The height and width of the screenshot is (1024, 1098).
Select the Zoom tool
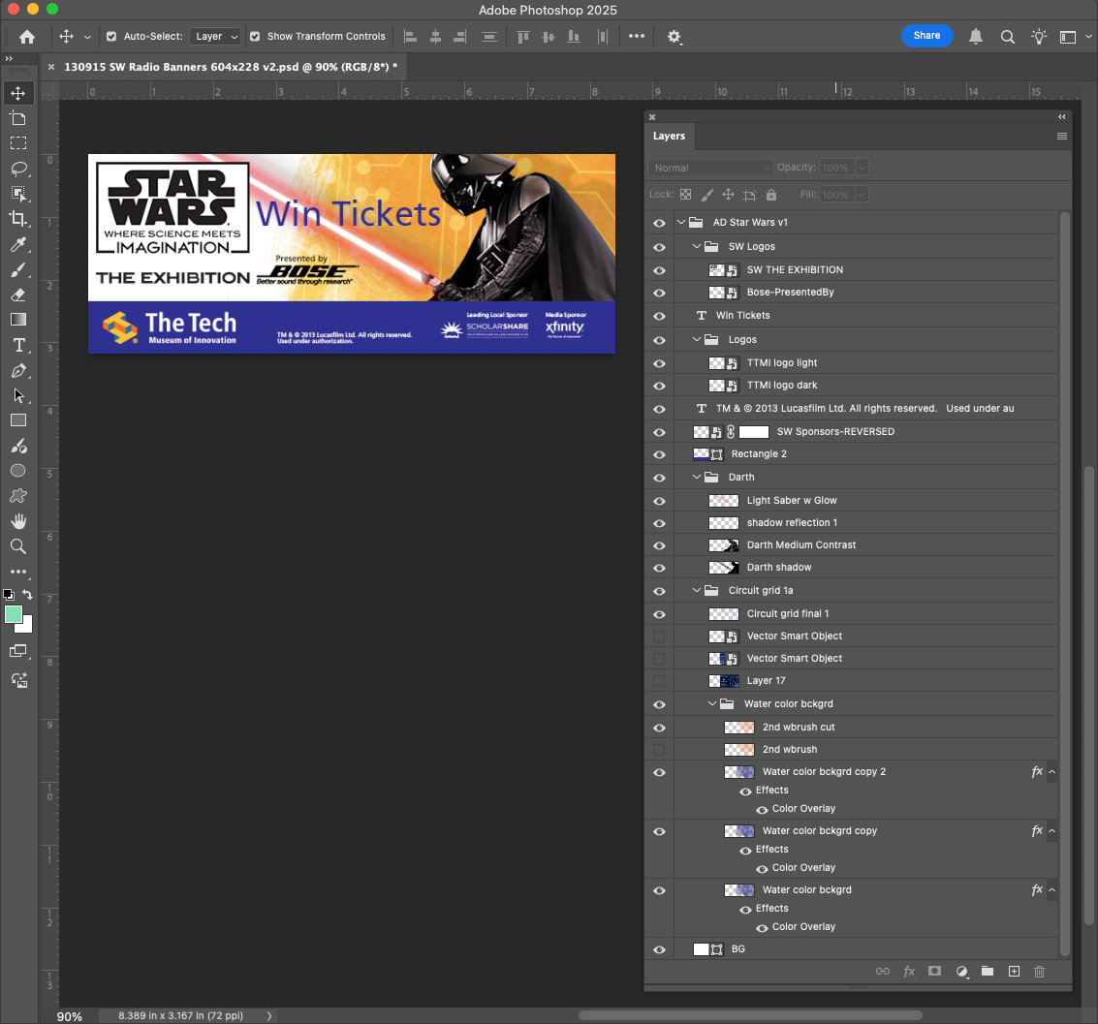(x=18, y=546)
